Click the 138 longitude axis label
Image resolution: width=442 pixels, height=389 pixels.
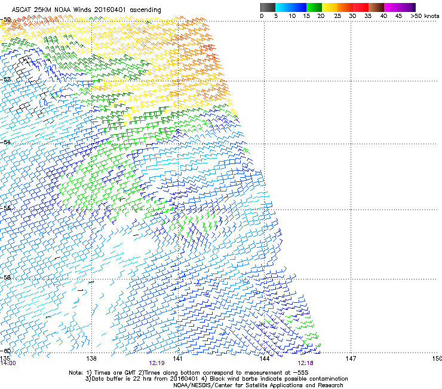click(91, 358)
